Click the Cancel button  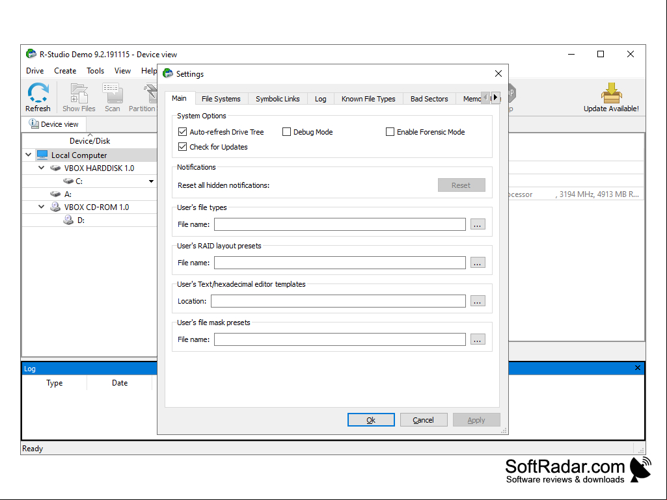423,419
